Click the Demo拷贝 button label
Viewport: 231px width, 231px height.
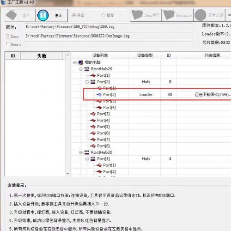click(152, 15)
